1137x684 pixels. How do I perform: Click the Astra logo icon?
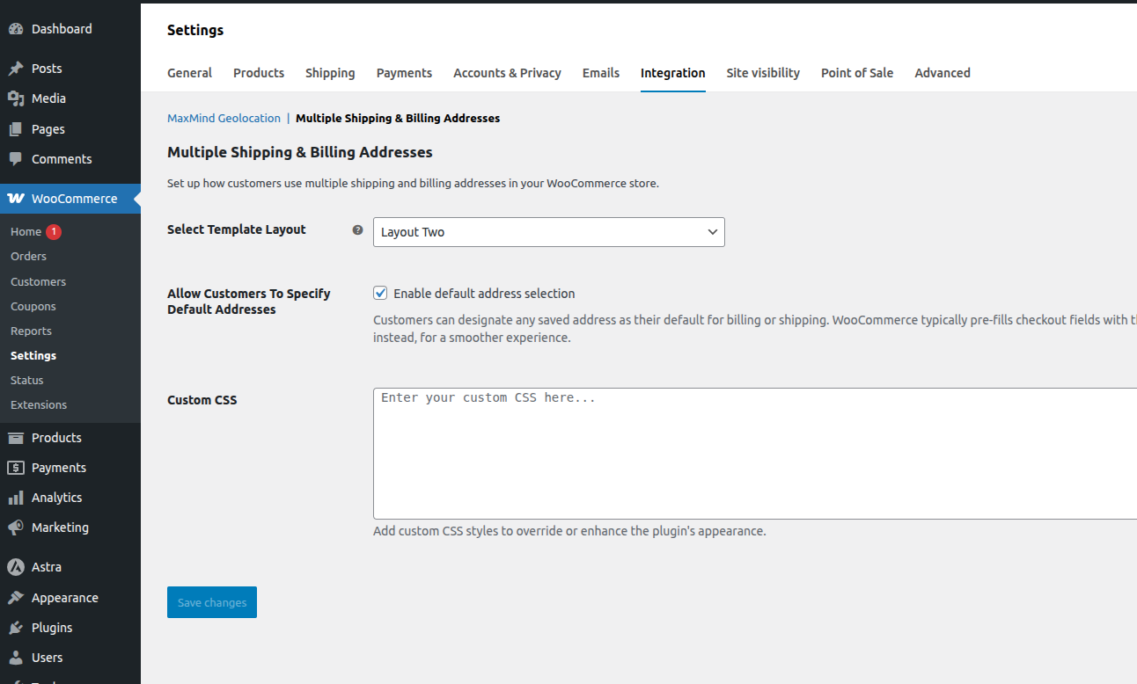16,567
